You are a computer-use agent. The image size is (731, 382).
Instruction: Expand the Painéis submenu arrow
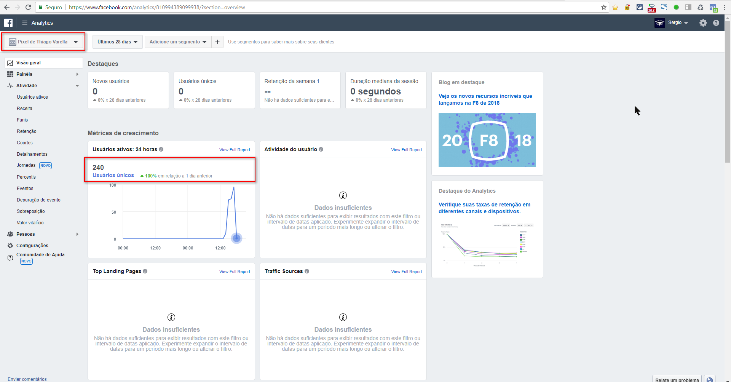tap(77, 74)
